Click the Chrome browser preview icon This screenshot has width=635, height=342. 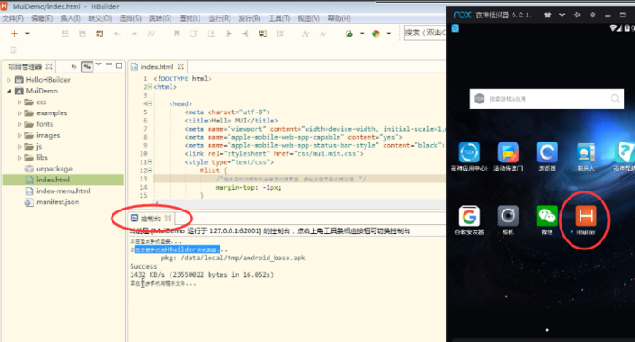376,34
